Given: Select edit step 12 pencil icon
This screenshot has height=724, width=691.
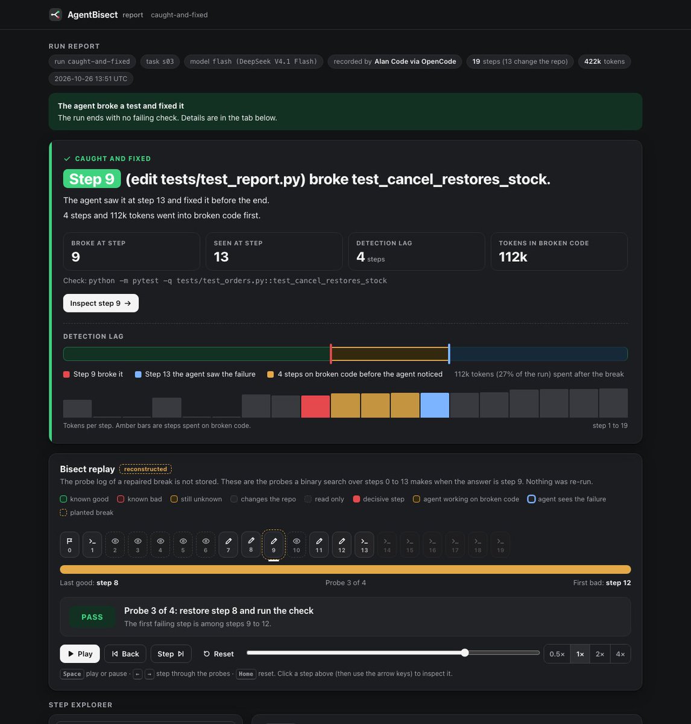Looking at the screenshot, I should click(342, 544).
